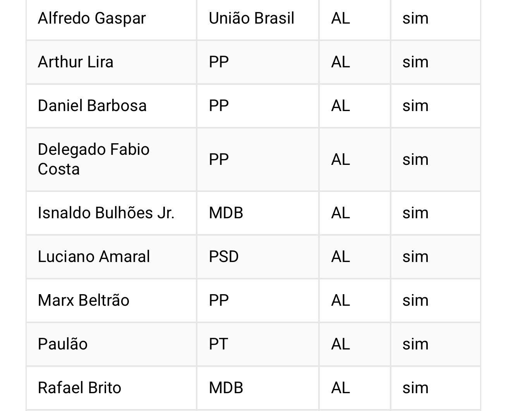The width and height of the screenshot is (511, 411).
Task: Select the PSD party cell
Action: coord(224,257)
